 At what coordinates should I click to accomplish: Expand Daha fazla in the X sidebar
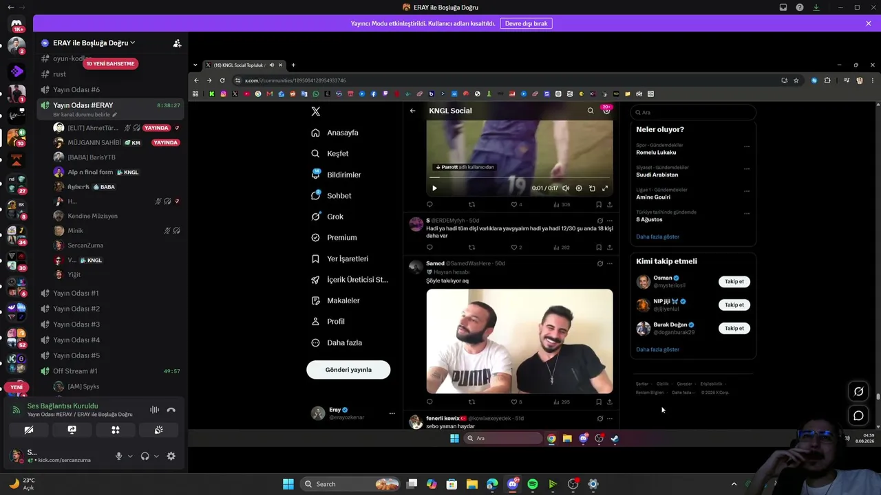coord(337,342)
